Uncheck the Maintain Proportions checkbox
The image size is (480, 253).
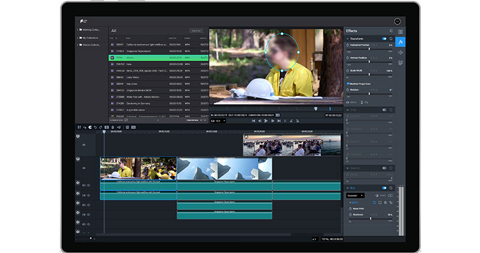(x=348, y=83)
